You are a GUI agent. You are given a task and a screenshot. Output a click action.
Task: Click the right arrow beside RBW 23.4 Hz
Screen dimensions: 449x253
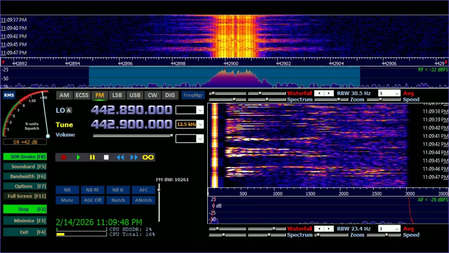pos(329,229)
